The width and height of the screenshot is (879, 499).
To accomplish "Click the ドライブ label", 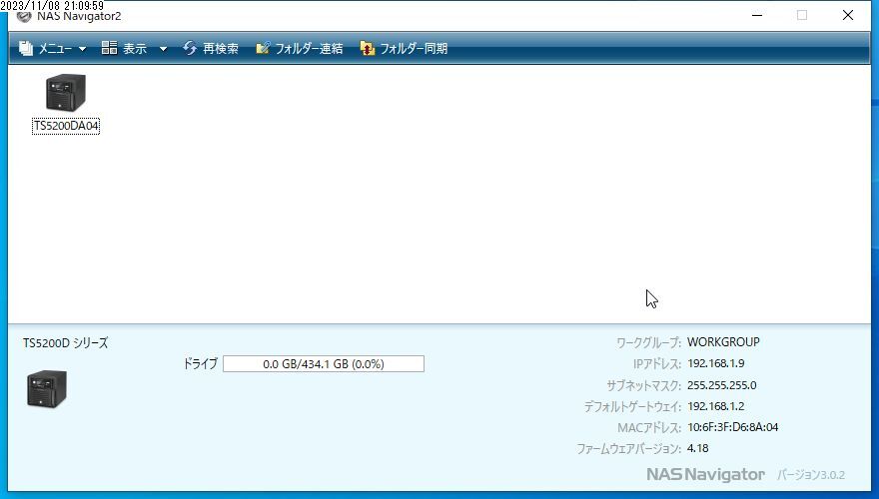I will tap(200, 363).
